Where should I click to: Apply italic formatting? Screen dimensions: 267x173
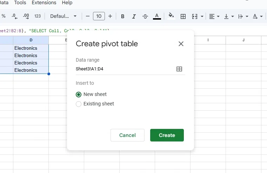coord(134,16)
